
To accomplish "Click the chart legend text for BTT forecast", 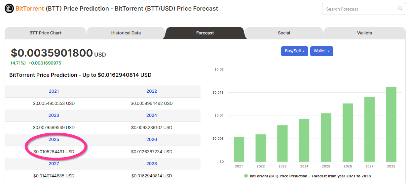I will (311, 176).
